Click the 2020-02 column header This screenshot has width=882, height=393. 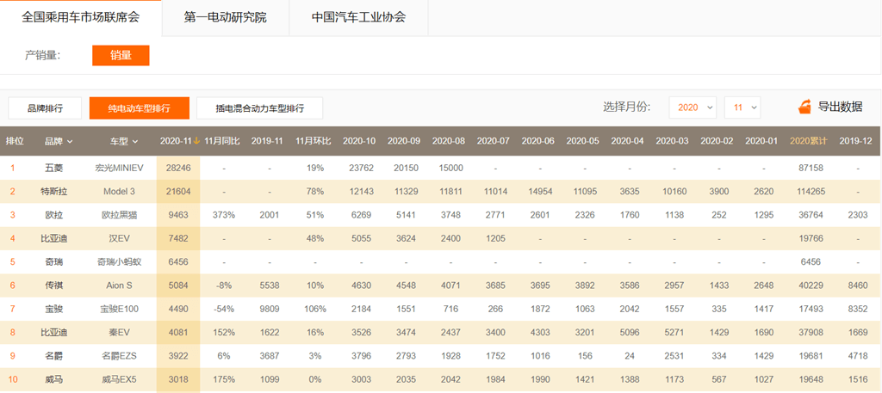[x=717, y=141]
